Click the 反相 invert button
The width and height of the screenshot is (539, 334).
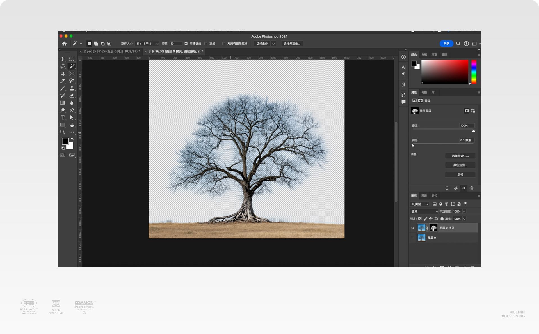[x=460, y=174]
